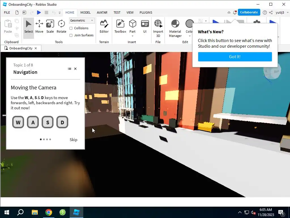Click the gray Stop square
The image size is (290, 218).
(46, 12)
